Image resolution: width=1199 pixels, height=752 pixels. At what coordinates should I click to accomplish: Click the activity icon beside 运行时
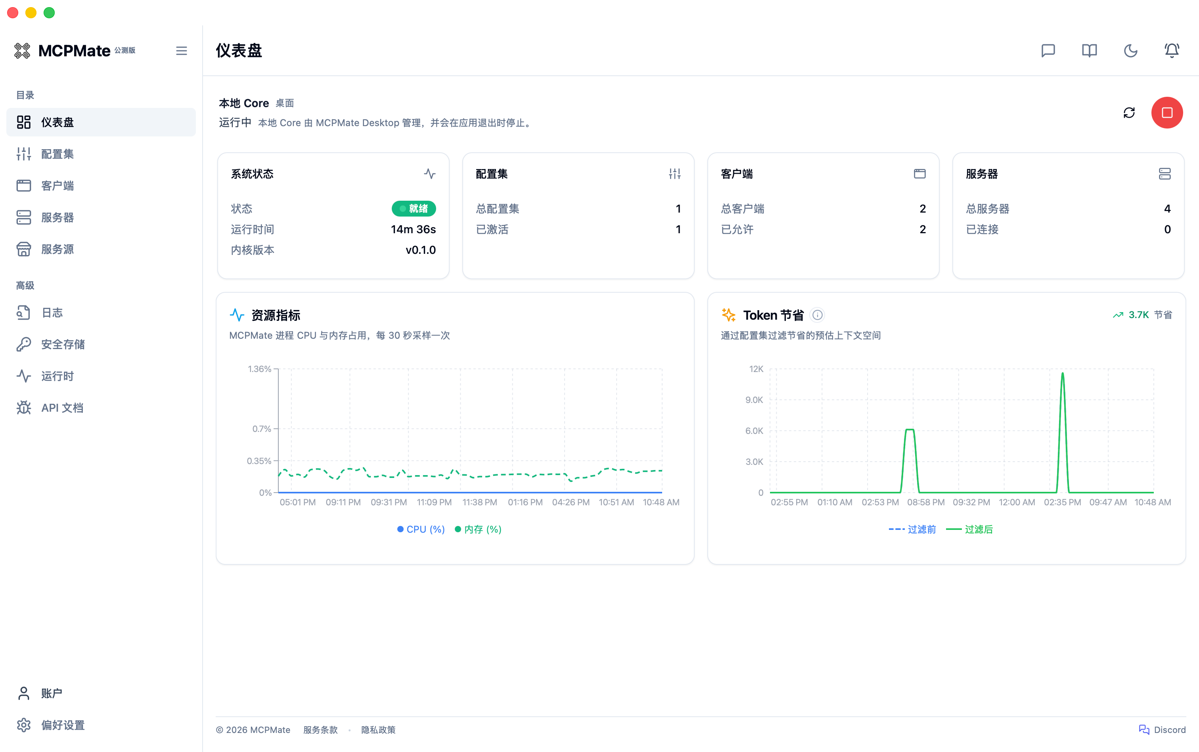pyautogui.click(x=23, y=376)
